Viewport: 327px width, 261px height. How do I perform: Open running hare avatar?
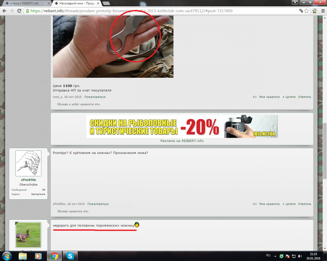pos(28,235)
